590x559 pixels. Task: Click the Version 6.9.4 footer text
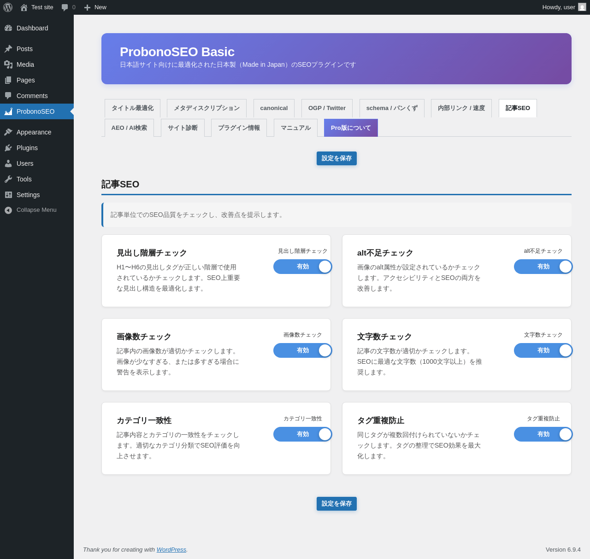point(563,550)
